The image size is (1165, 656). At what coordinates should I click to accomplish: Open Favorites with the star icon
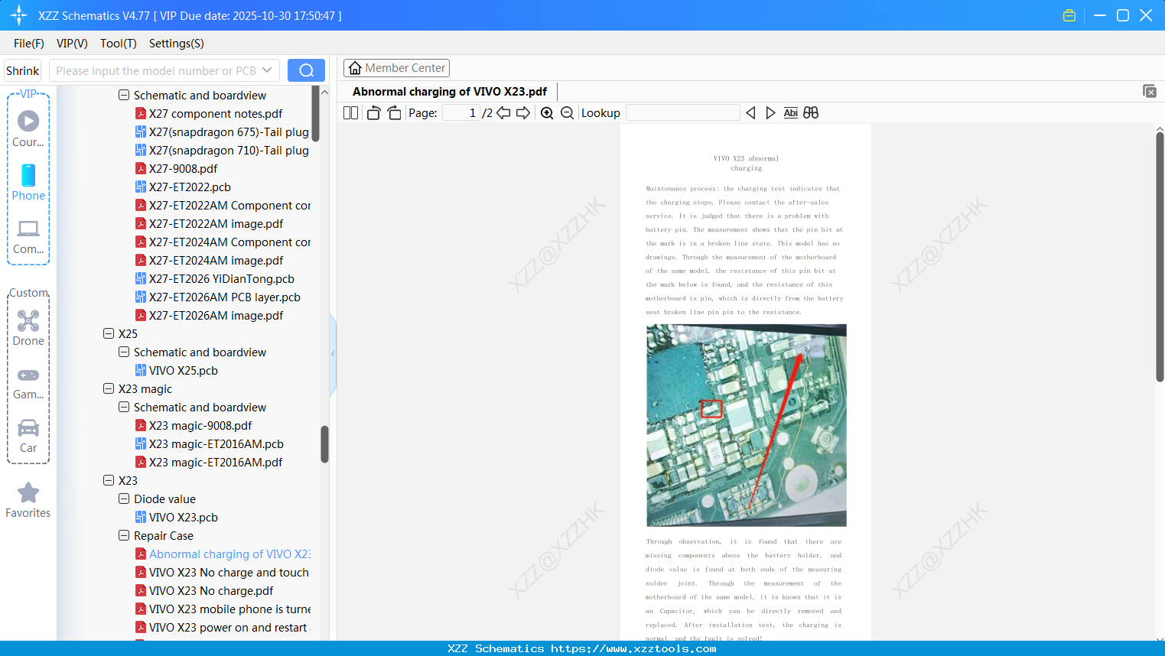click(28, 500)
